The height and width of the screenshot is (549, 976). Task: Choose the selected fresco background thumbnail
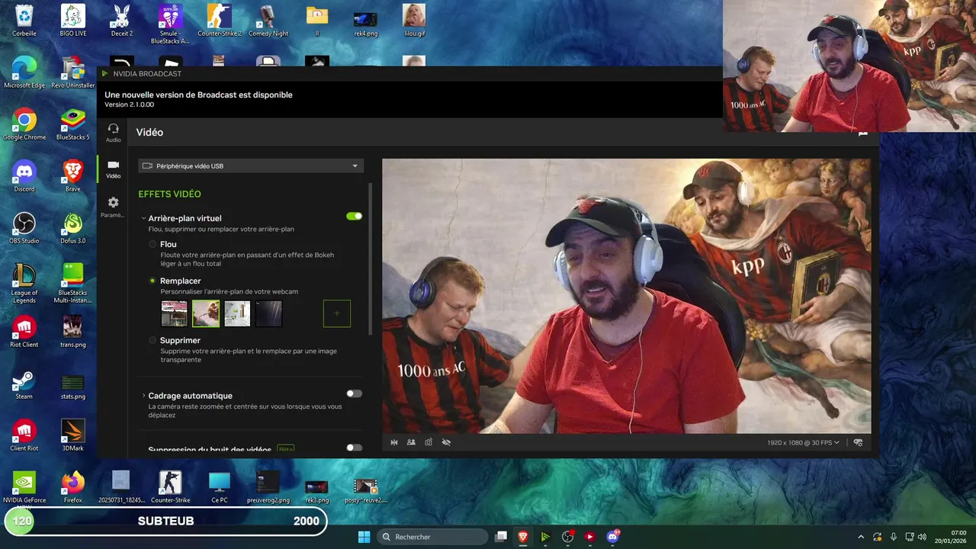coord(206,313)
